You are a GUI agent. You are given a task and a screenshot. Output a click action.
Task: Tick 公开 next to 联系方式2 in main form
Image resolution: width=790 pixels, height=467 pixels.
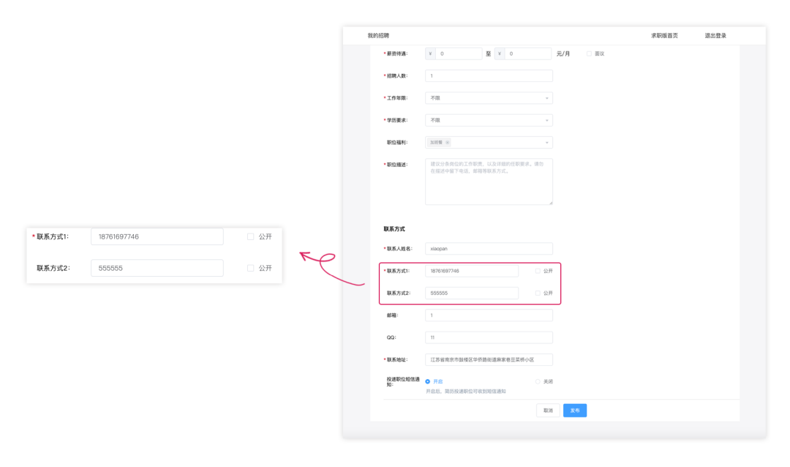[x=538, y=293]
